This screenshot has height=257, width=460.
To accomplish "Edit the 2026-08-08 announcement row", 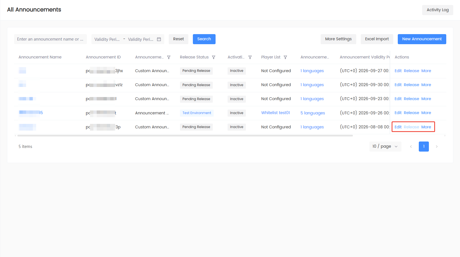I will coord(398,127).
